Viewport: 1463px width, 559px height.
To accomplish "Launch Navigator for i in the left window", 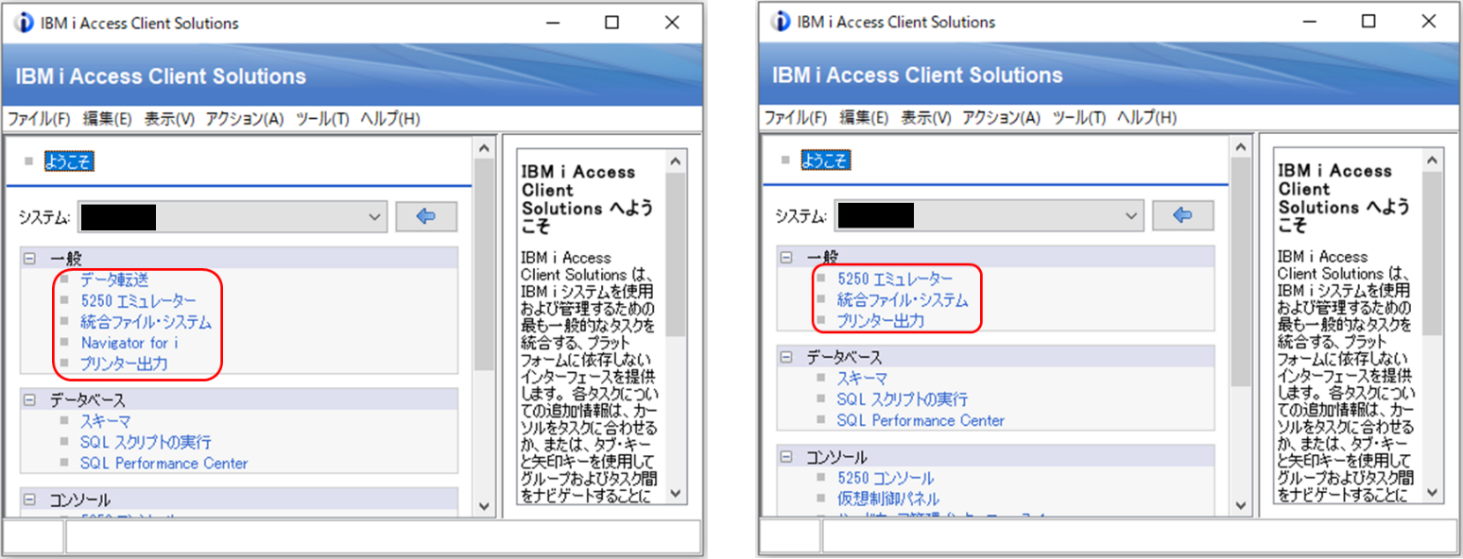I will coord(129,343).
